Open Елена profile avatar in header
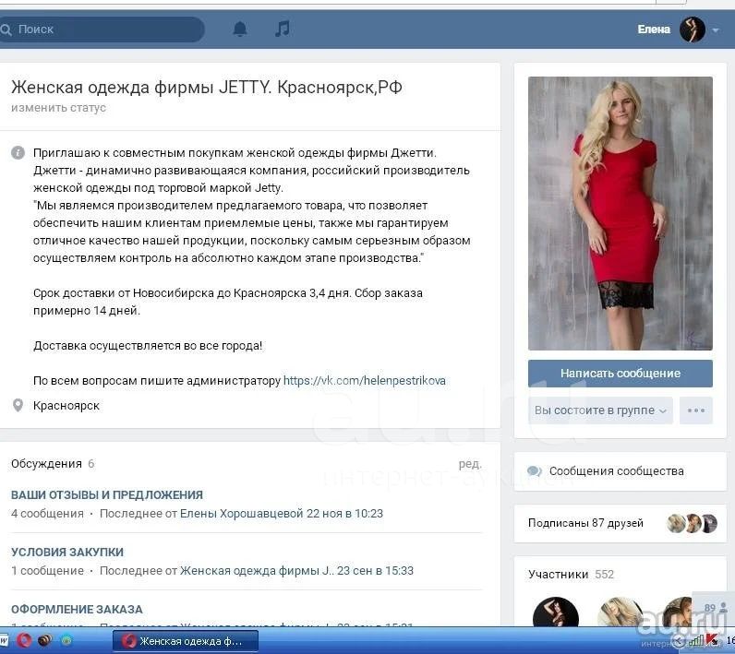 tap(693, 30)
